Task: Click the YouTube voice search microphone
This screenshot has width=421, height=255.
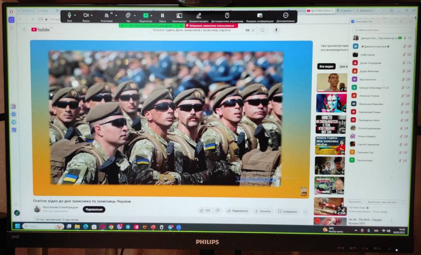Action: 276,30
